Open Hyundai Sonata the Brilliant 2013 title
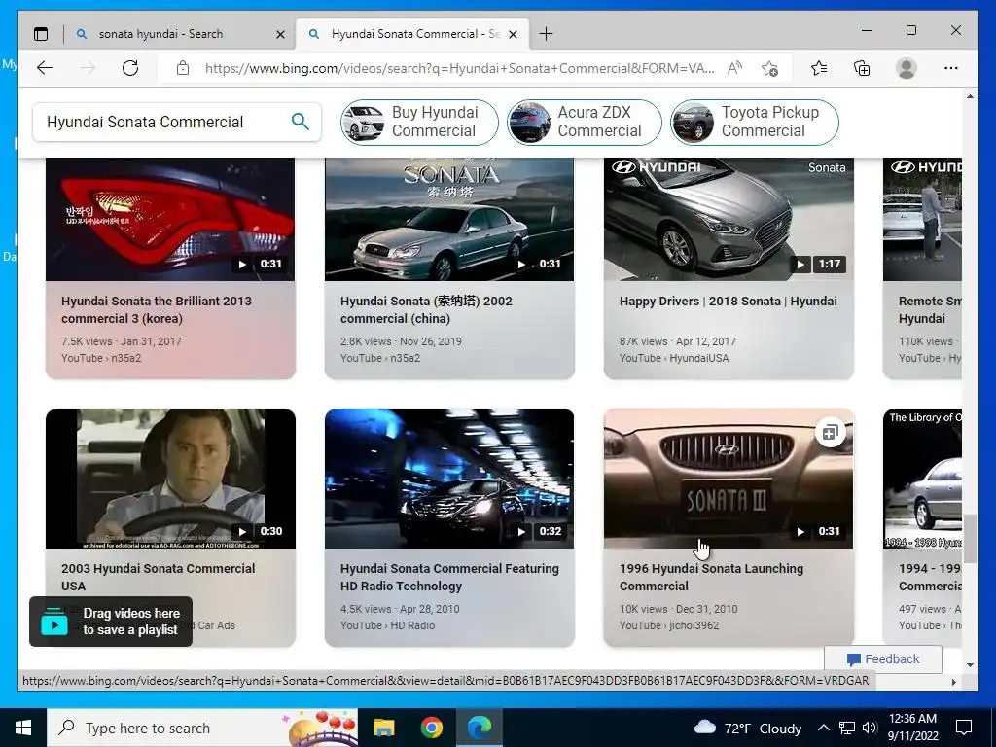The height and width of the screenshot is (747, 996). click(x=157, y=309)
